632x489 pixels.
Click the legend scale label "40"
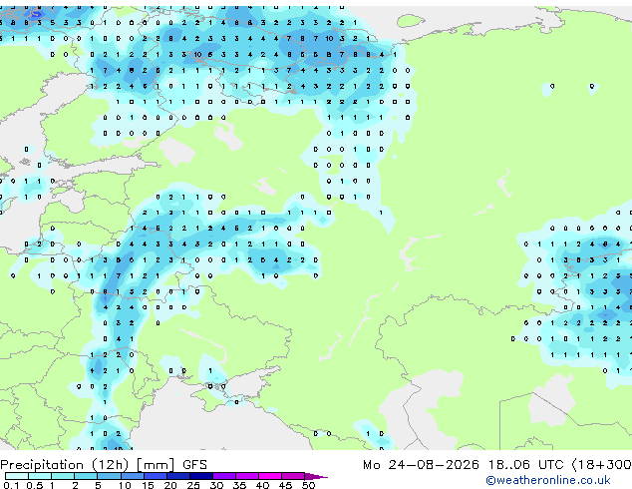point(262,485)
